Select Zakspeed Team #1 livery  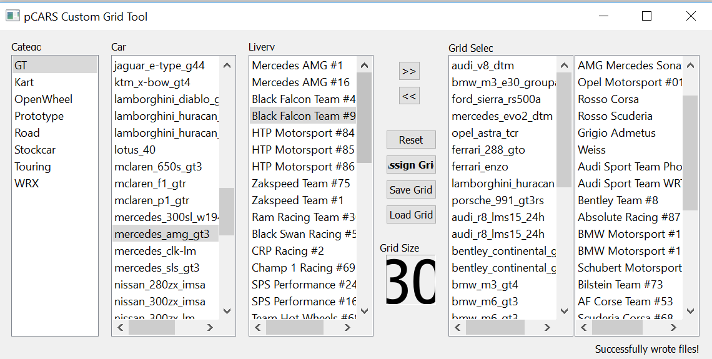click(303, 200)
